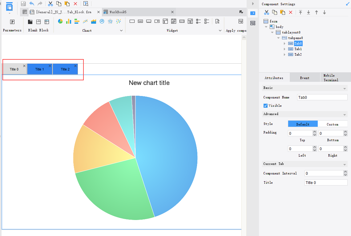Insert a scatter chart component
Viewport: 351px width, 236px height.
tap(119, 21)
